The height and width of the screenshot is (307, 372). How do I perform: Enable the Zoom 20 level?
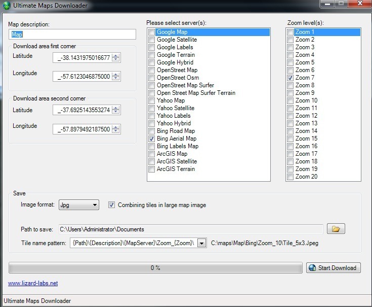click(290, 177)
